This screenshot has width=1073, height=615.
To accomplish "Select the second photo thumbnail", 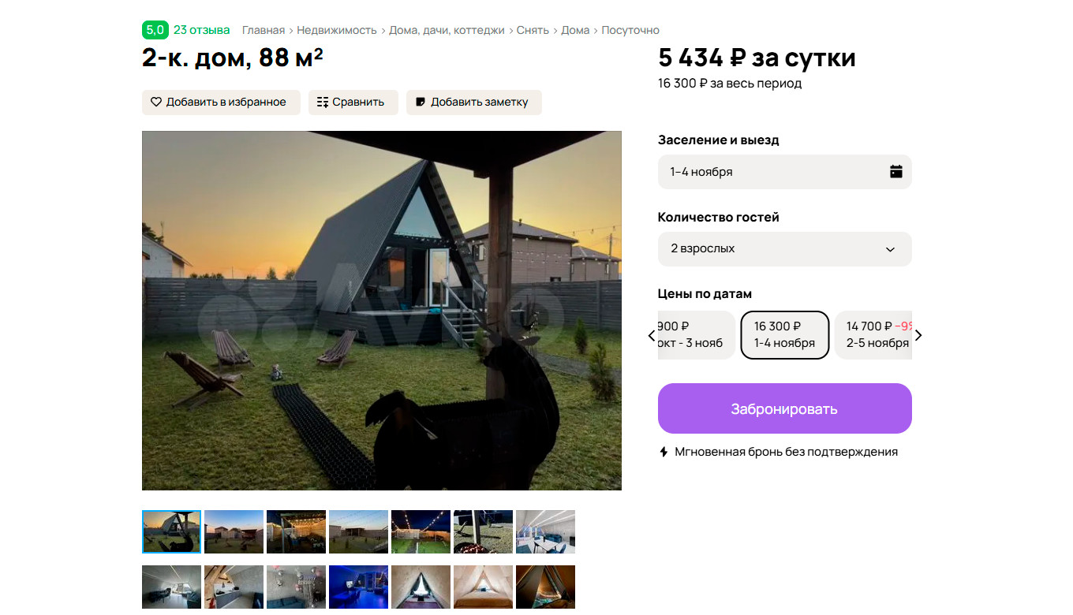I will tap(234, 531).
